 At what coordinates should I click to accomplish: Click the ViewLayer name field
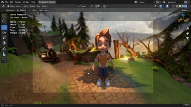click(x=175, y=2)
